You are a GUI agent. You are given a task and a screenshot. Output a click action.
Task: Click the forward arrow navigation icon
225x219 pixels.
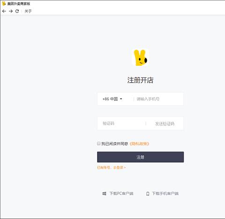[11, 11]
